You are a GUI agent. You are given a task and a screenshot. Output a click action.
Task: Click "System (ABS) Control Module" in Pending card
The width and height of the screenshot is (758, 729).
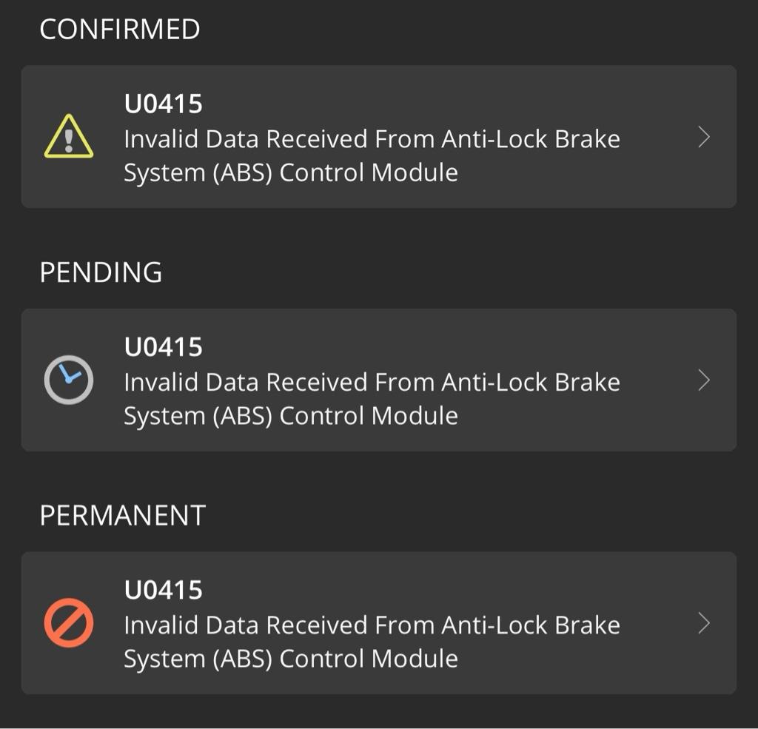pos(290,415)
